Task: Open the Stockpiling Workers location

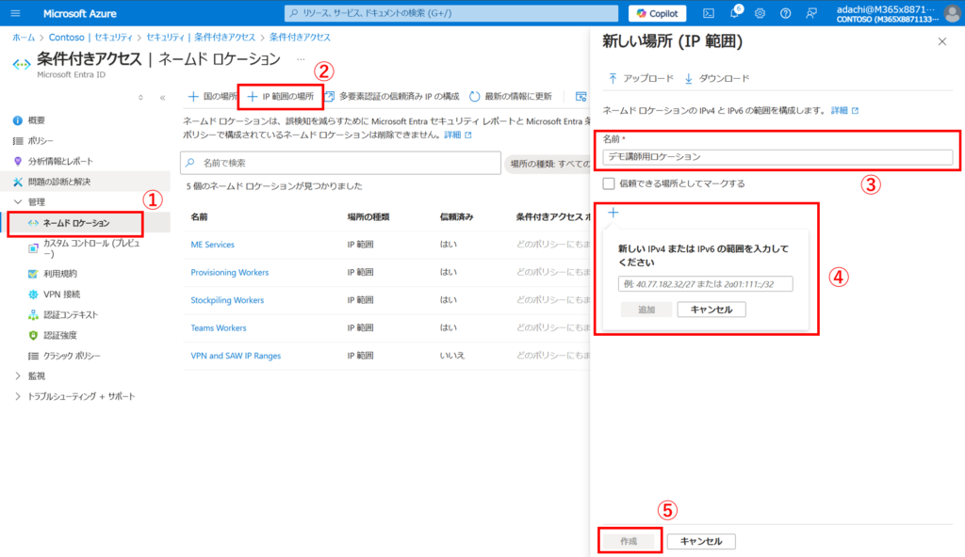Action: point(227,300)
